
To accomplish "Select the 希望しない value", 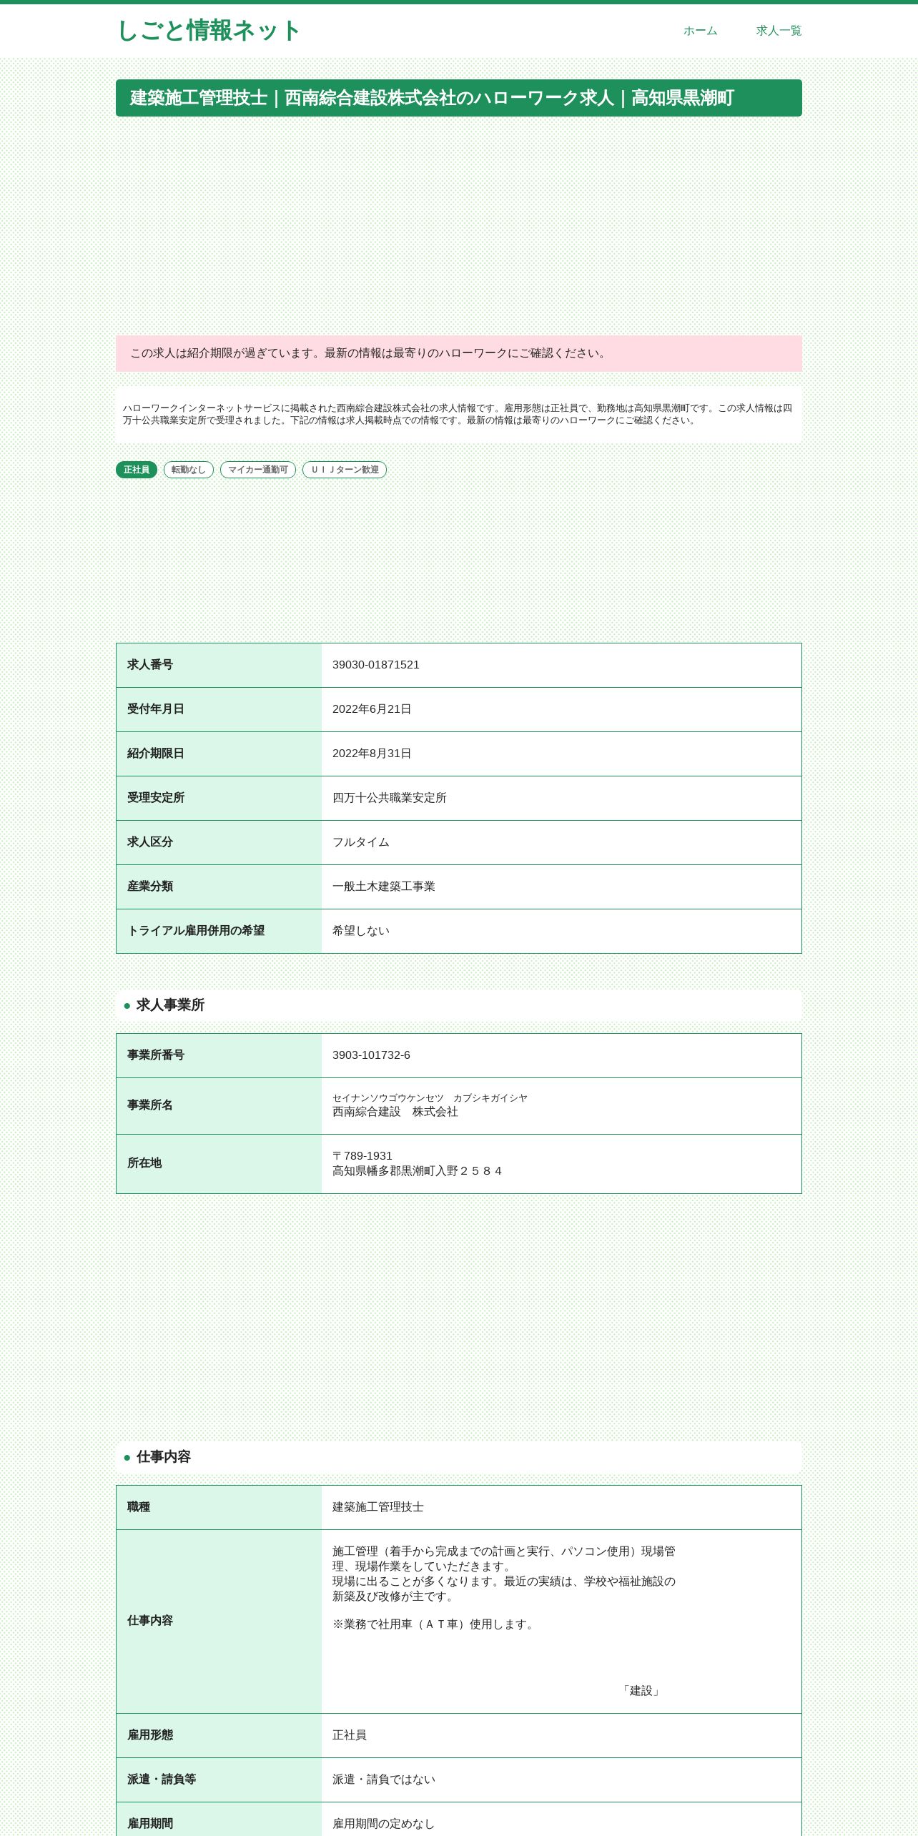I will click(361, 931).
